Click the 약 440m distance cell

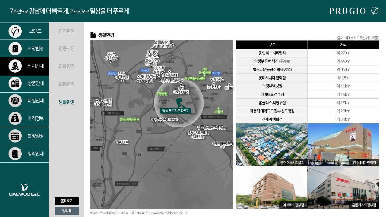[x=343, y=61]
